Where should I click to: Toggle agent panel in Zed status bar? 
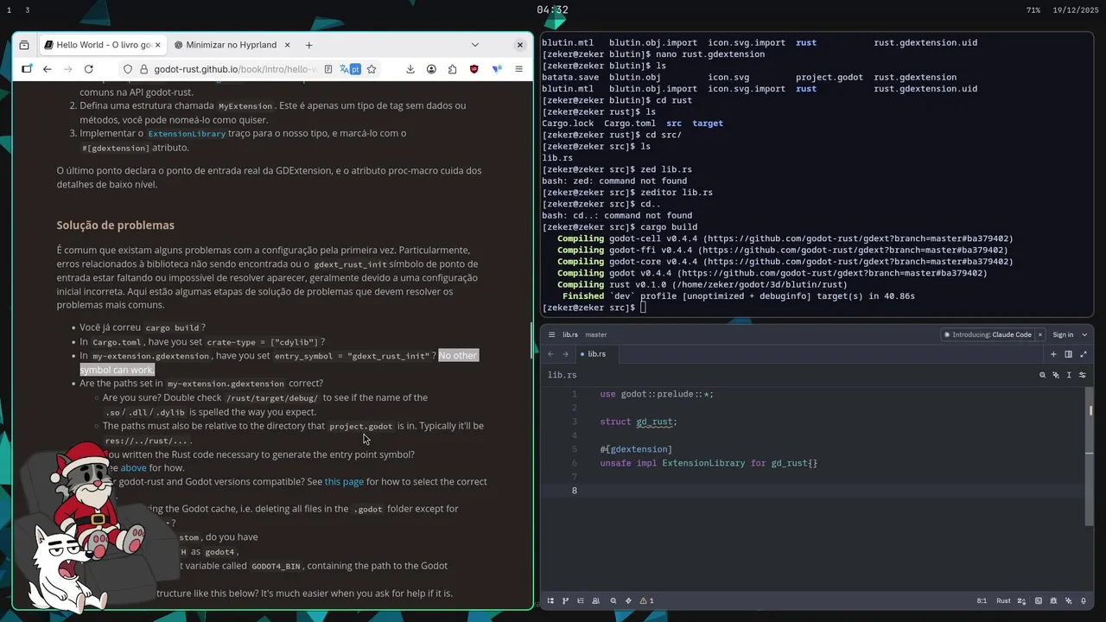coord(1069,600)
